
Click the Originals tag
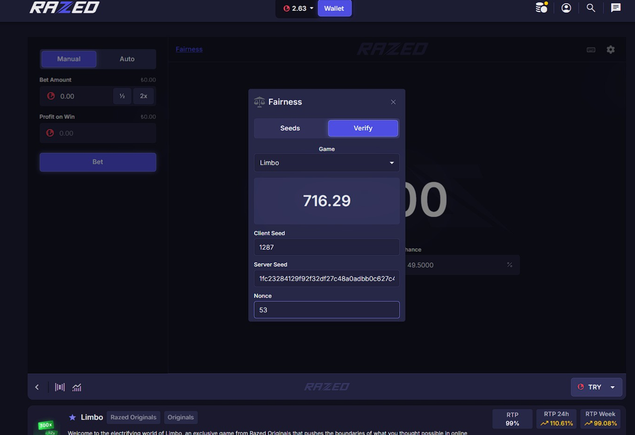(181, 417)
